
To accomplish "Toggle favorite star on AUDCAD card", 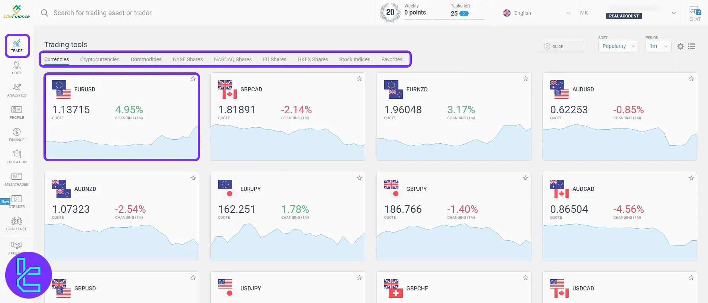I will point(691,178).
